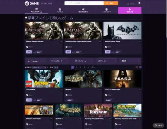The image size is (167, 129).
Task: Open the pink lightning deals tab
Action: [130, 10]
